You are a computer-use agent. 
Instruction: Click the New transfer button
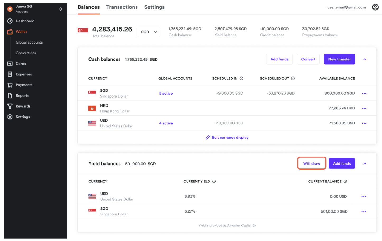339,59
